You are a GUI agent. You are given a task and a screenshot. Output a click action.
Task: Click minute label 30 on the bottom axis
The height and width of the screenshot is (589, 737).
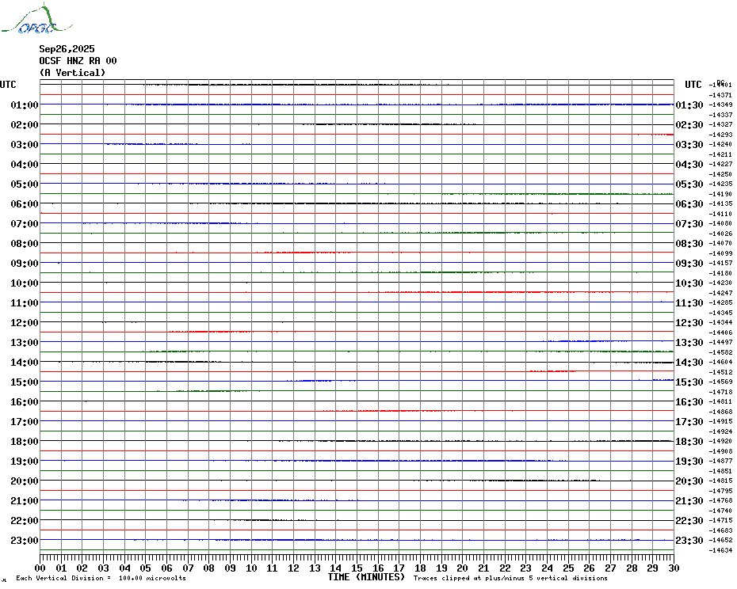674,568
